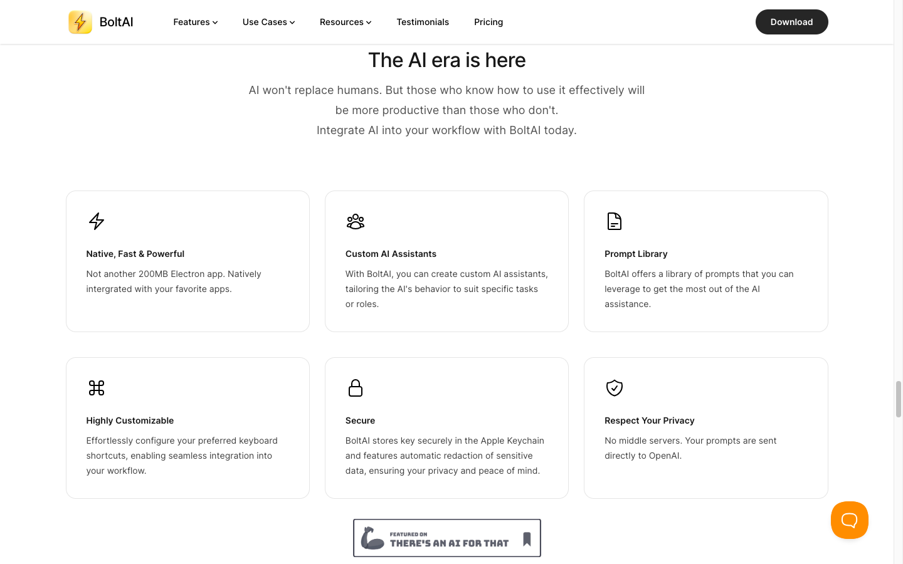Expand the Use Cases dropdown menu
Viewport: 903px width, 564px height.
(x=268, y=22)
